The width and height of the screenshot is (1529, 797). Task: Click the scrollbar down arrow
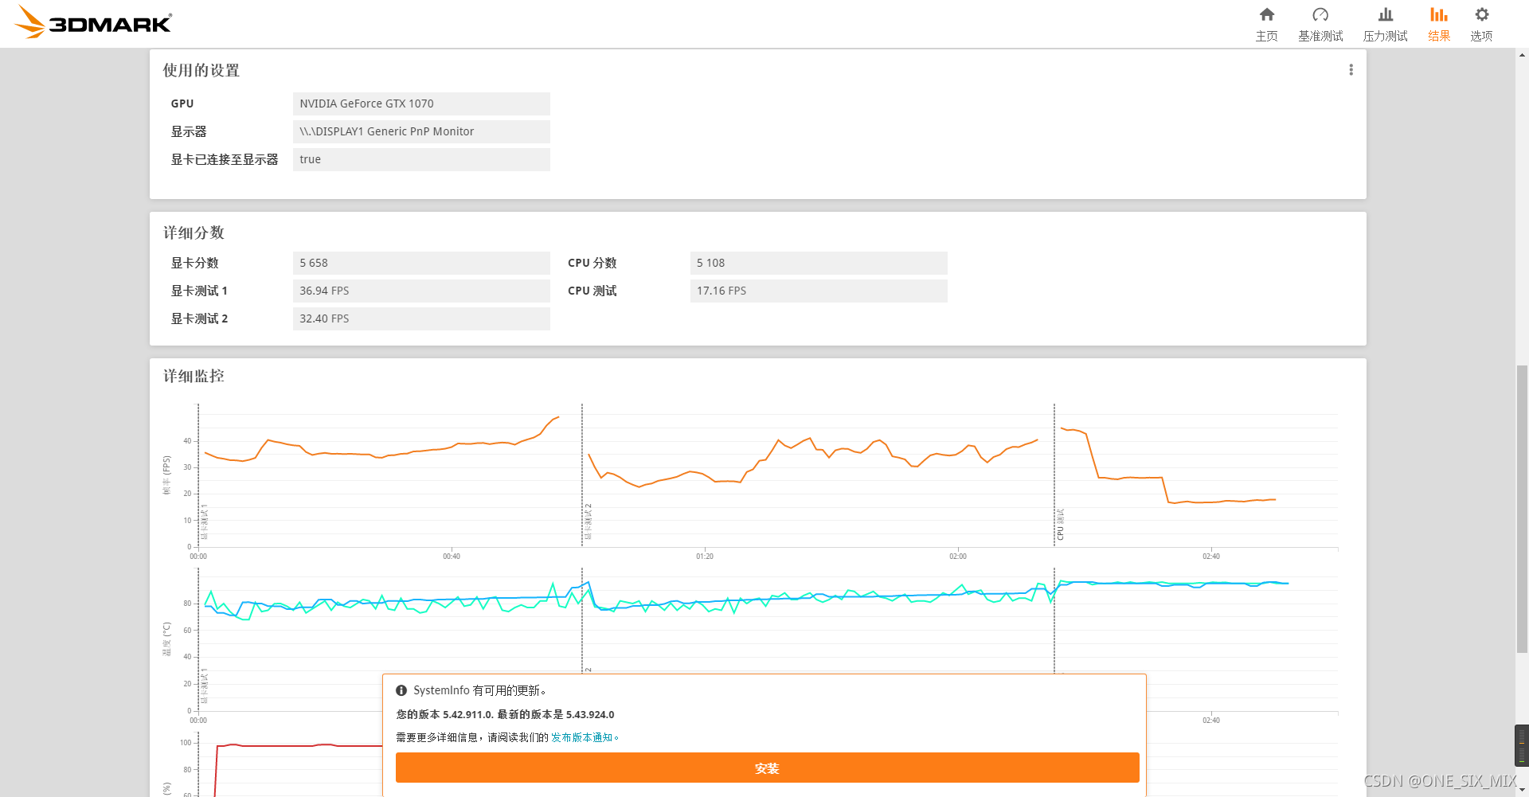pos(1522,790)
